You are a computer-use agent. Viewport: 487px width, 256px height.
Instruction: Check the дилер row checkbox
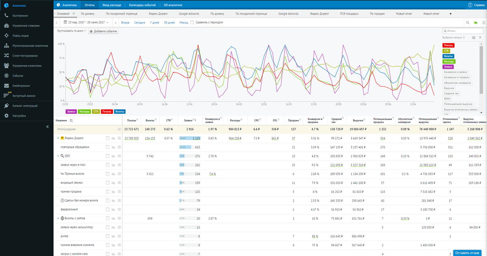[x=108, y=236]
